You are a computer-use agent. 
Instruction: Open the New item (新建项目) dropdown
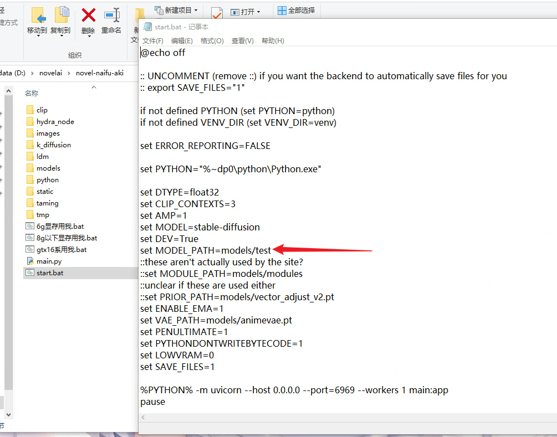coord(177,11)
